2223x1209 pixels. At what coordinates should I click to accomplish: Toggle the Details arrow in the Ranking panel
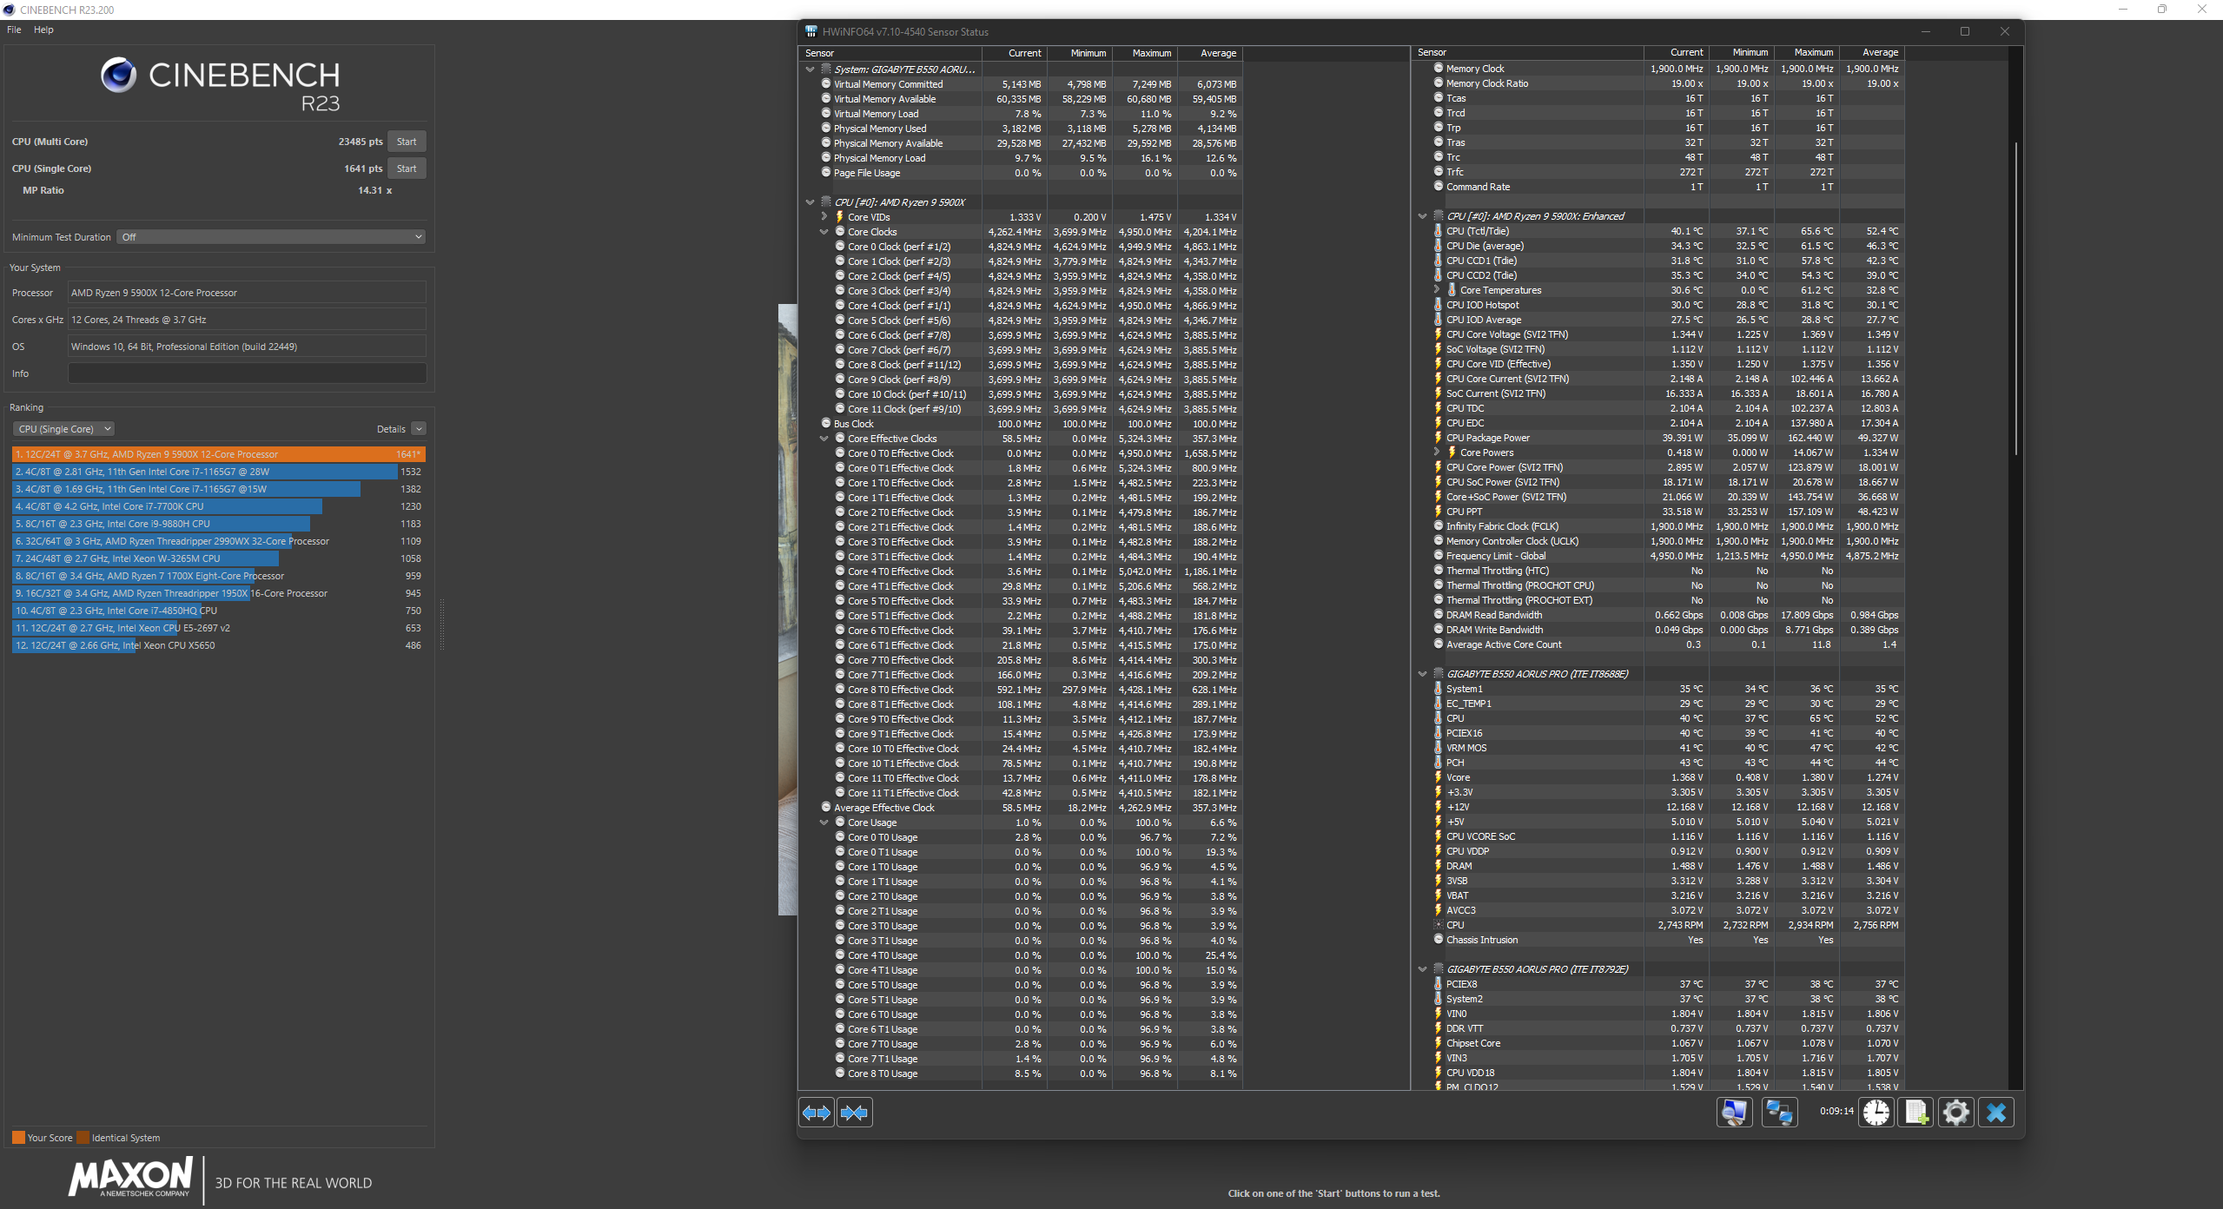coord(419,429)
